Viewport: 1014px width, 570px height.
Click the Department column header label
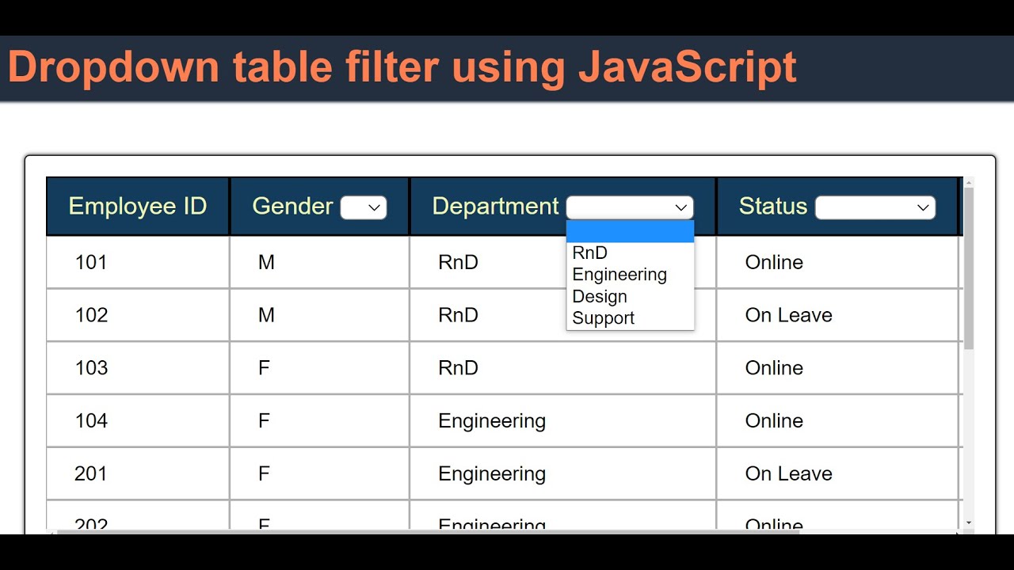[x=495, y=207]
